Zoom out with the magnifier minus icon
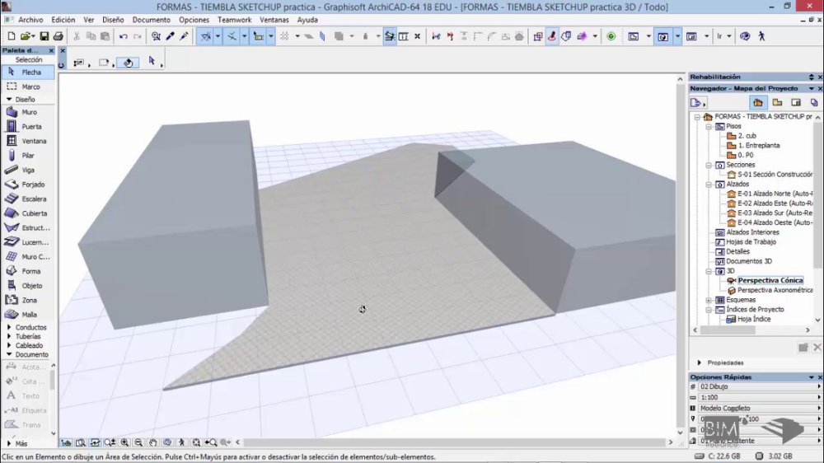 138,442
